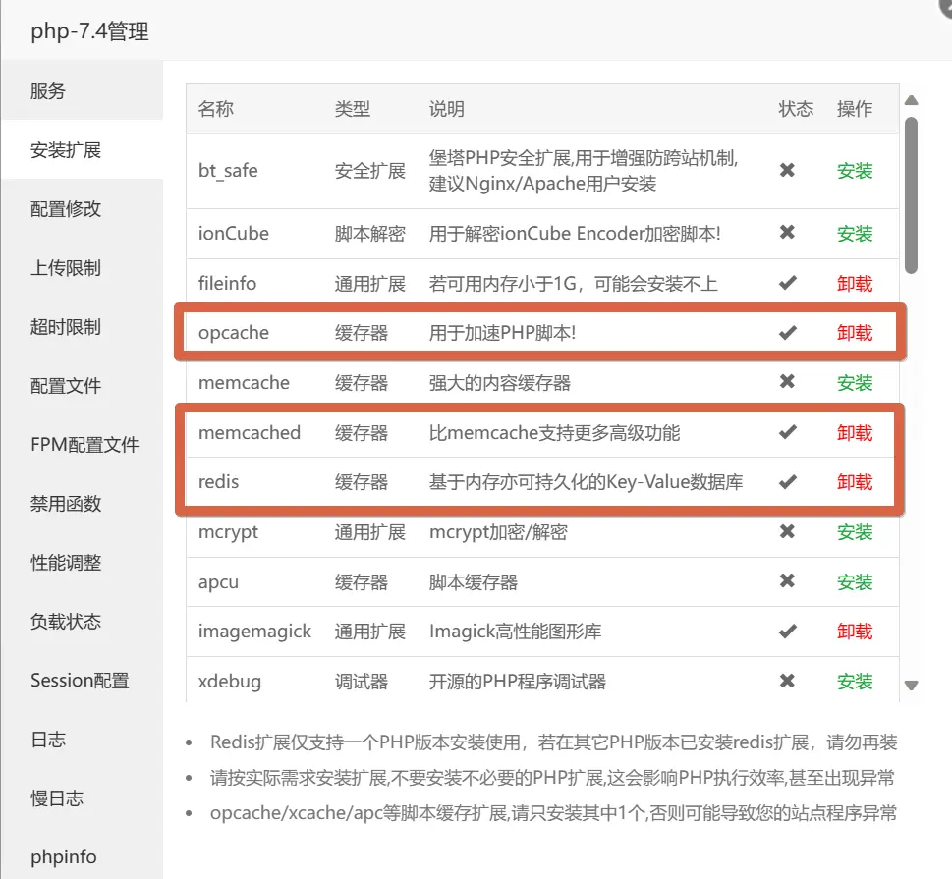Click description 用于加速PHP脚本!
Image resolution: width=952 pixels, height=879 pixels.
click(503, 333)
